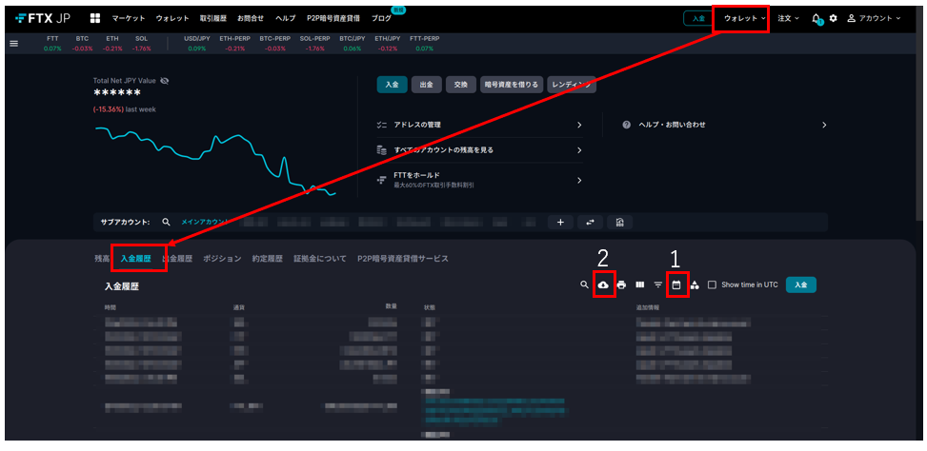927x451 pixels.
Task: Expand FTTをホールド row
Action: (479, 180)
